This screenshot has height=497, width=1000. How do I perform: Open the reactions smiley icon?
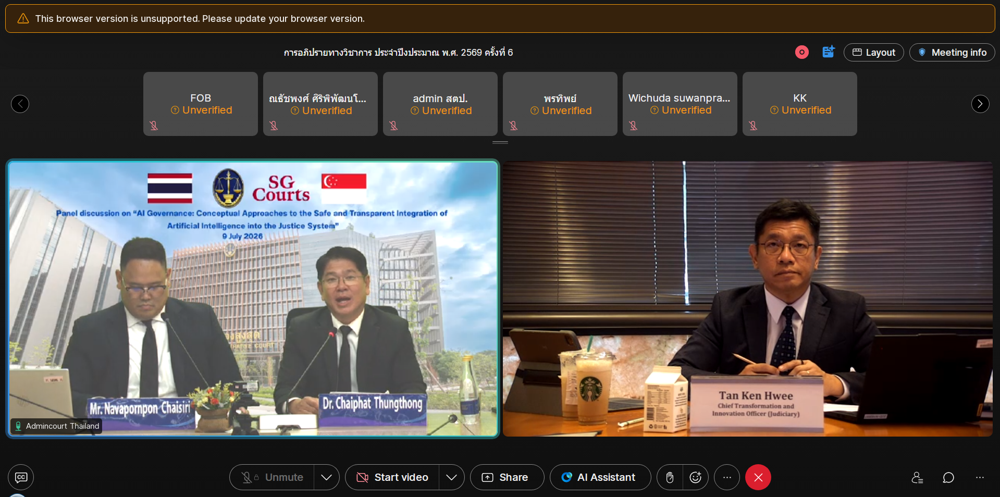point(696,477)
